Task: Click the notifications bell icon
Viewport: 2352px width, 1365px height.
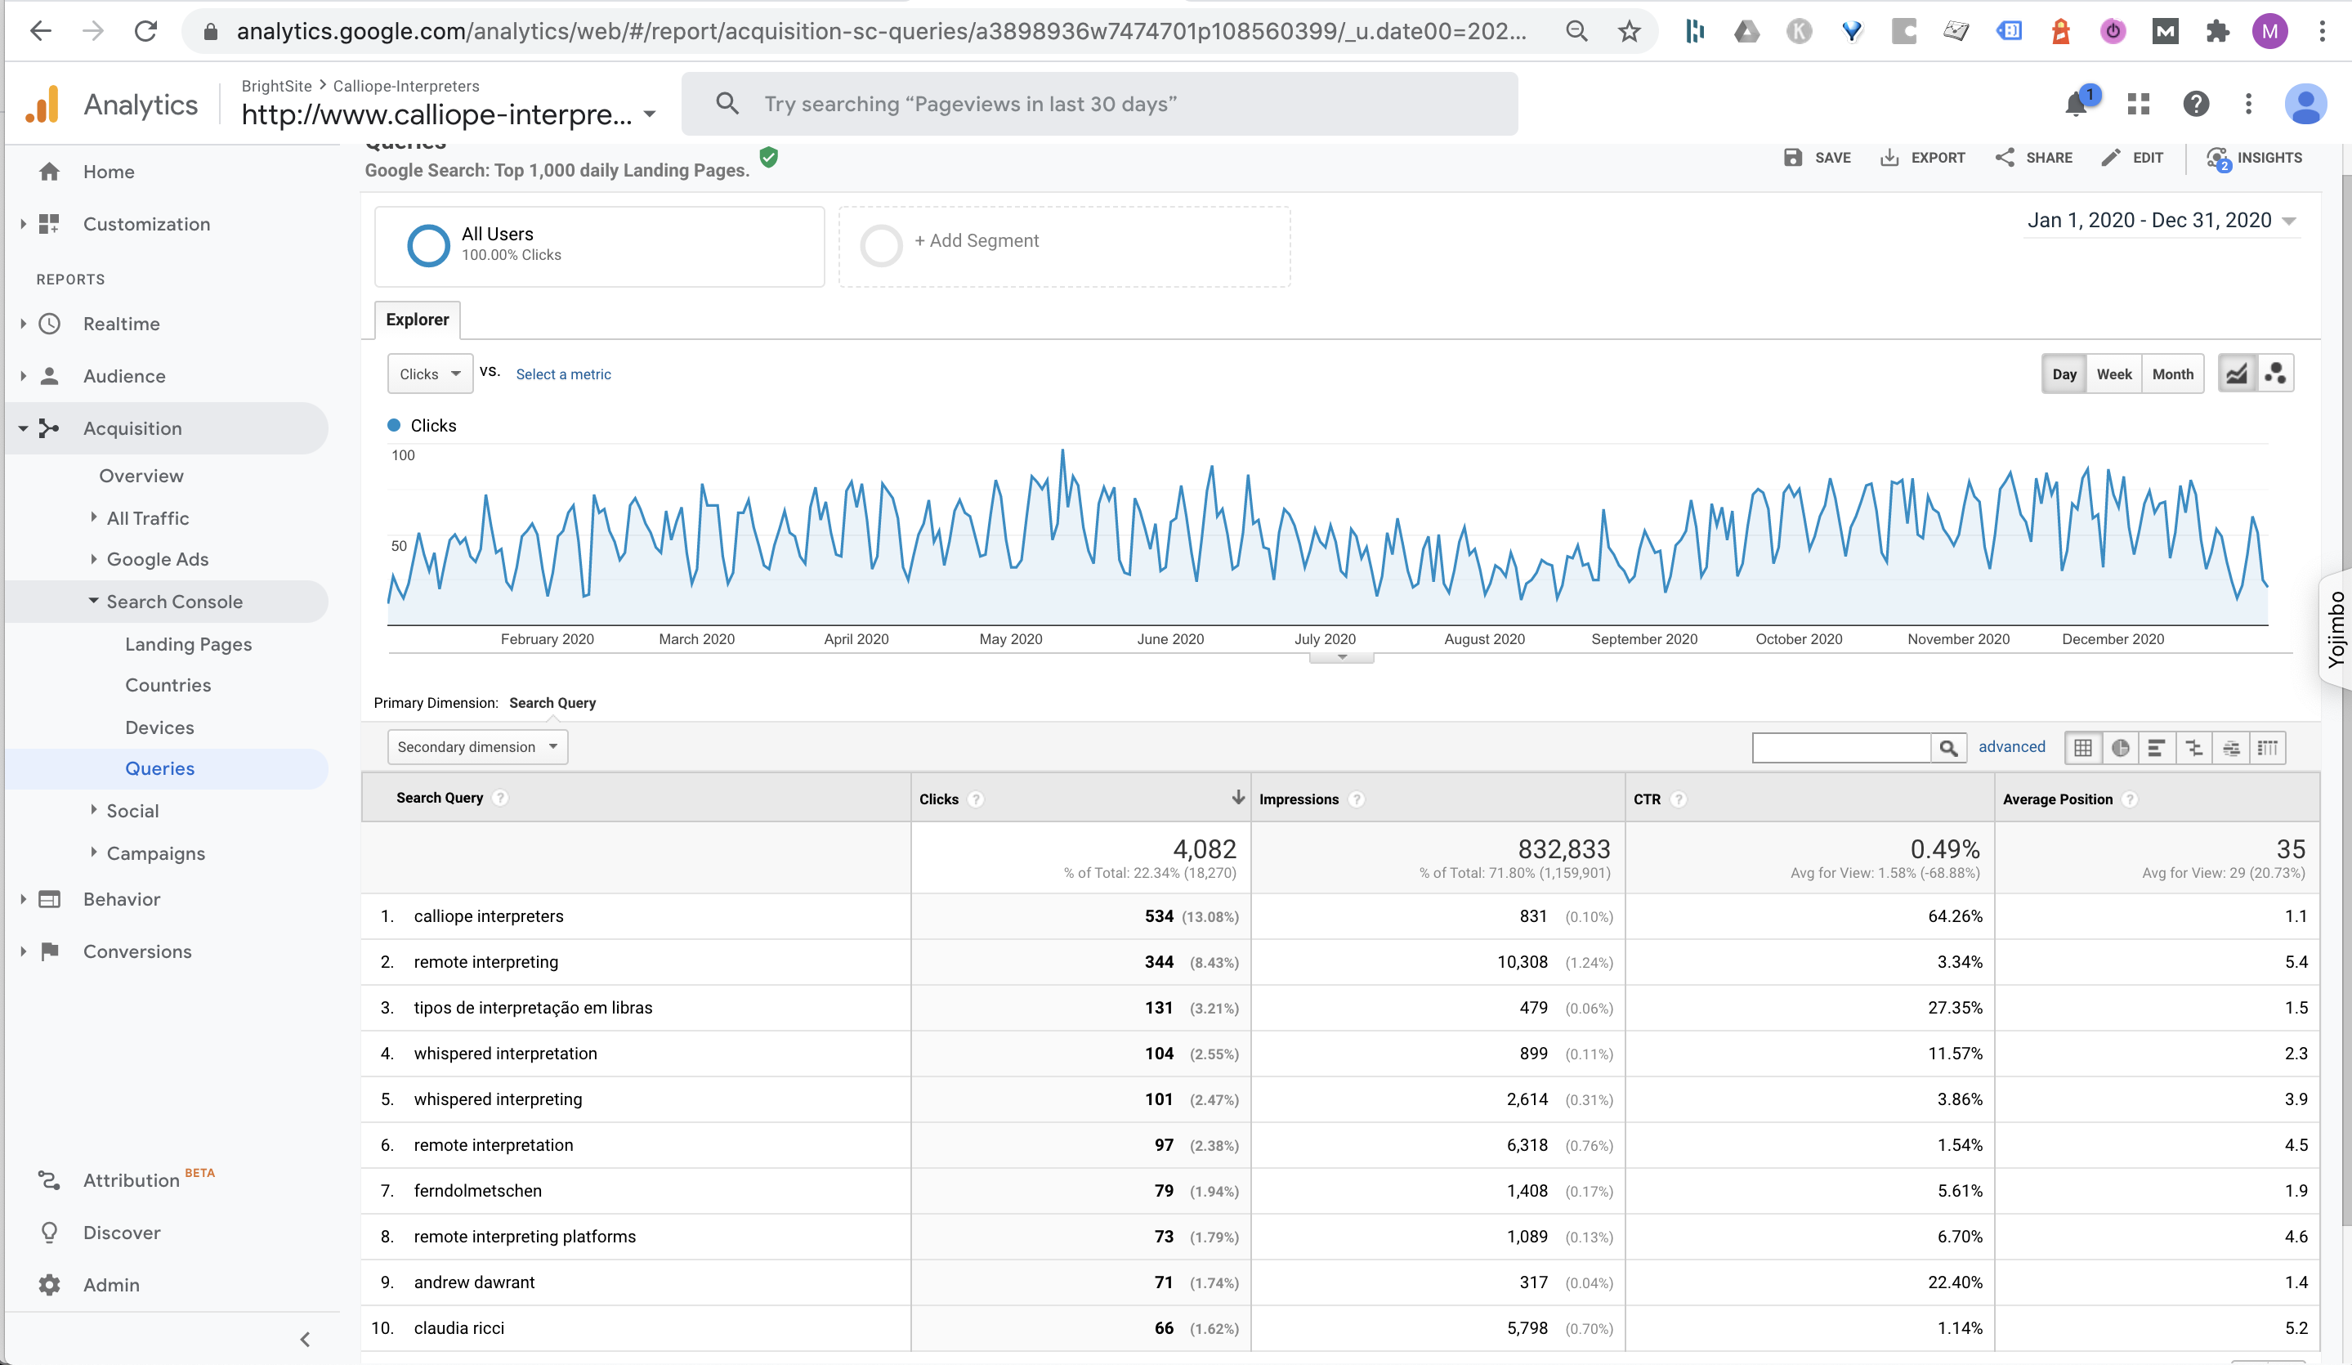Action: pyautogui.click(x=2076, y=104)
